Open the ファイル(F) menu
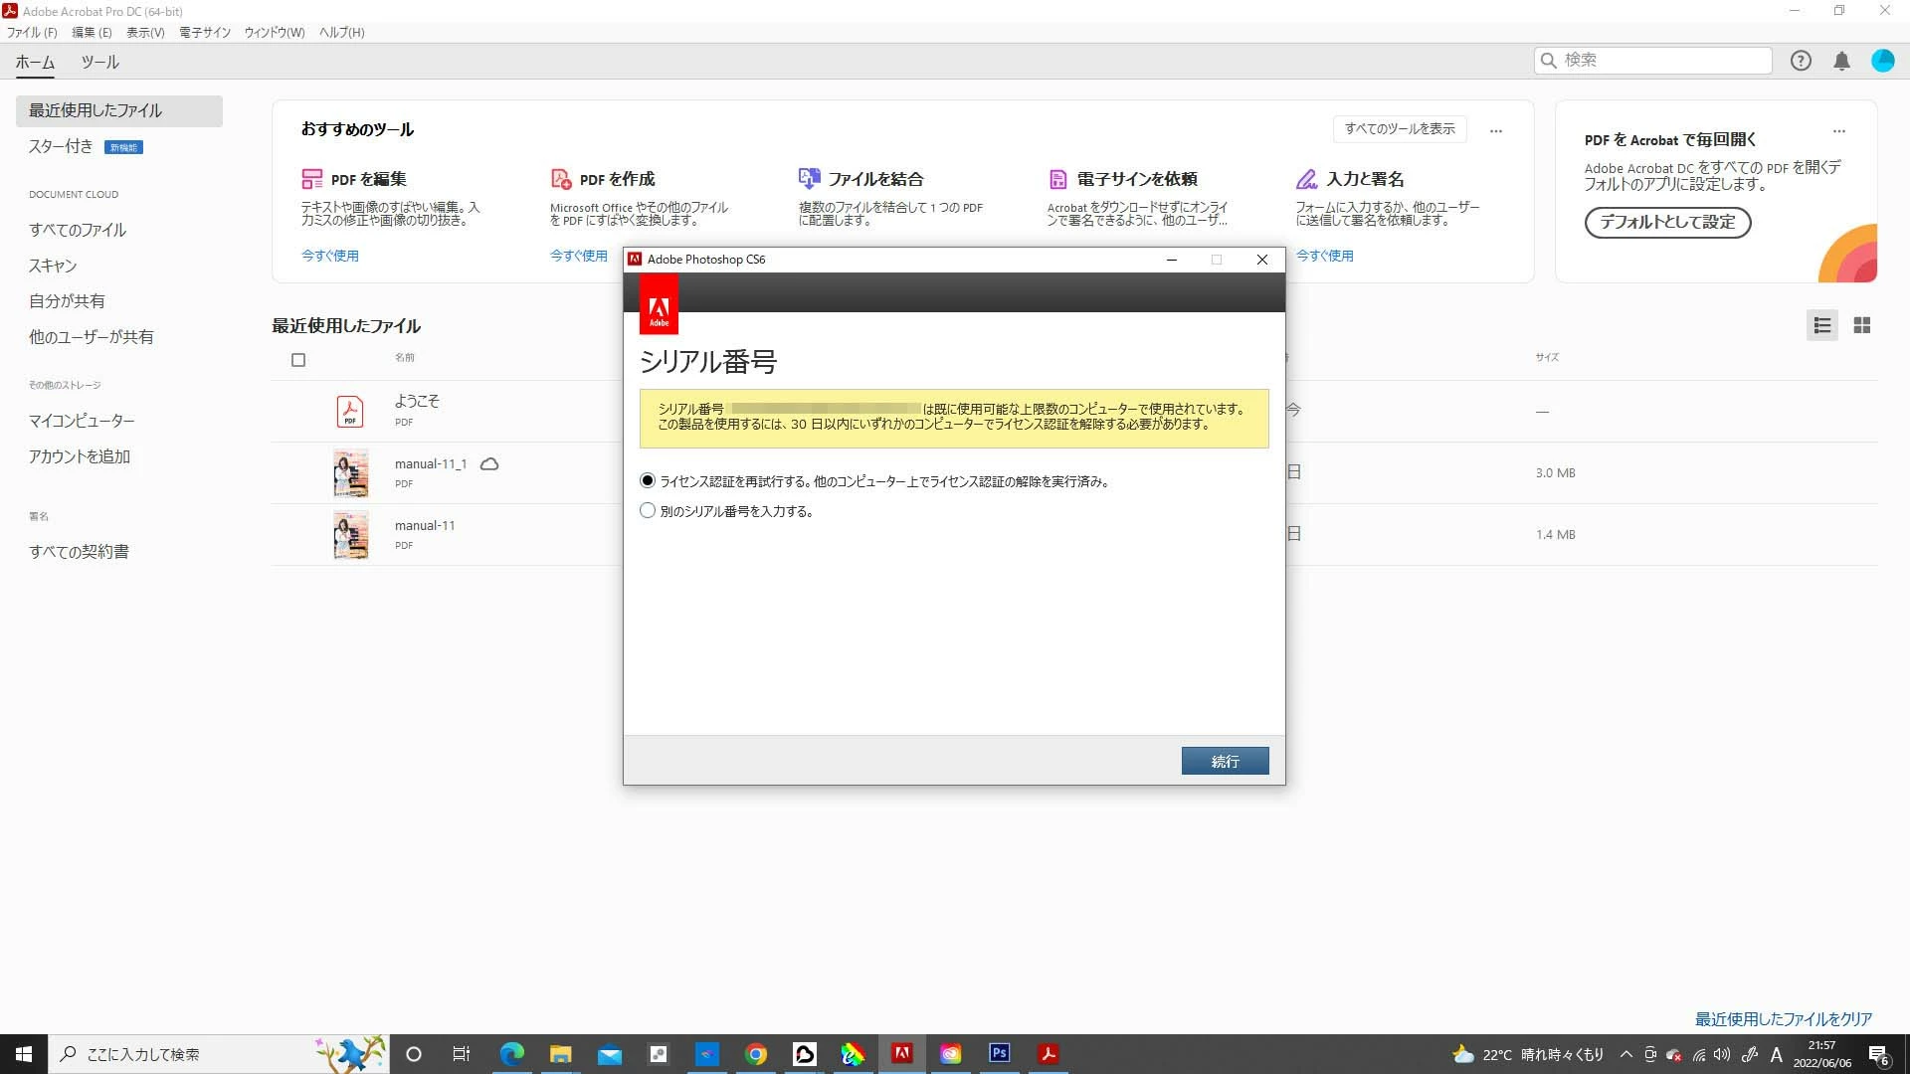1910x1074 pixels. pyautogui.click(x=32, y=32)
